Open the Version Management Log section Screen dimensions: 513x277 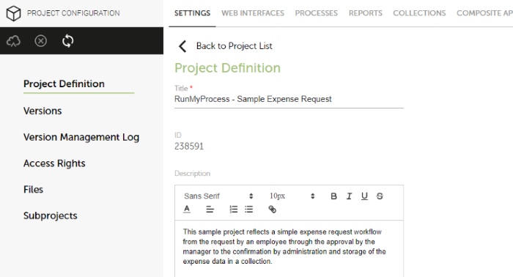pyautogui.click(x=81, y=137)
